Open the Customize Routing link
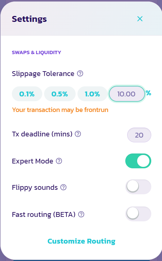Screen dimensions: 162x261 point(82,241)
